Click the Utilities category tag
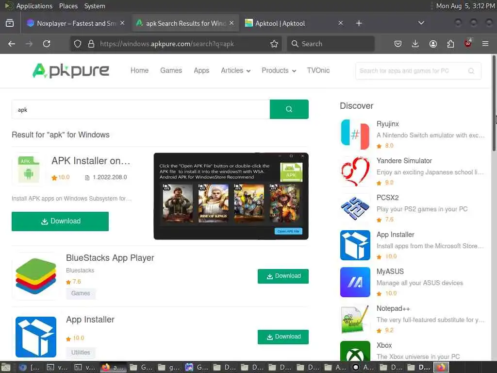The width and height of the screenshot is (497, 373). [81, 353]
